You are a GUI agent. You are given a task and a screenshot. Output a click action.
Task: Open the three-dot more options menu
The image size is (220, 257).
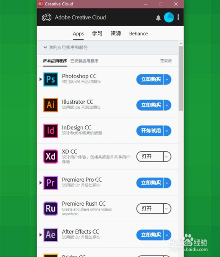coord(178,17)
